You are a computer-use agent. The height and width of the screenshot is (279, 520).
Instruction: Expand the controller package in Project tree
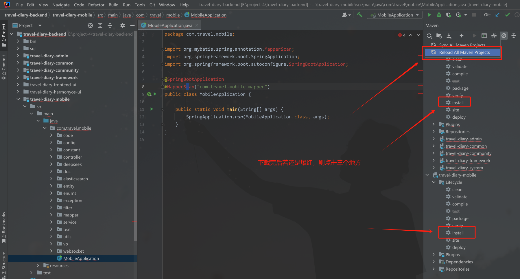(51, 157)
